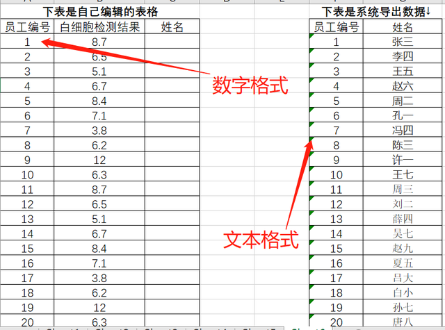Viewport: 445px width, 330px height.
Task: Select result 6.7 for employee 4
Action: pos(99,86)
